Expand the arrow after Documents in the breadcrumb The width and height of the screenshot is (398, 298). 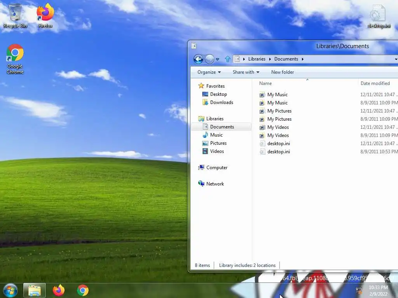(302, 59)
